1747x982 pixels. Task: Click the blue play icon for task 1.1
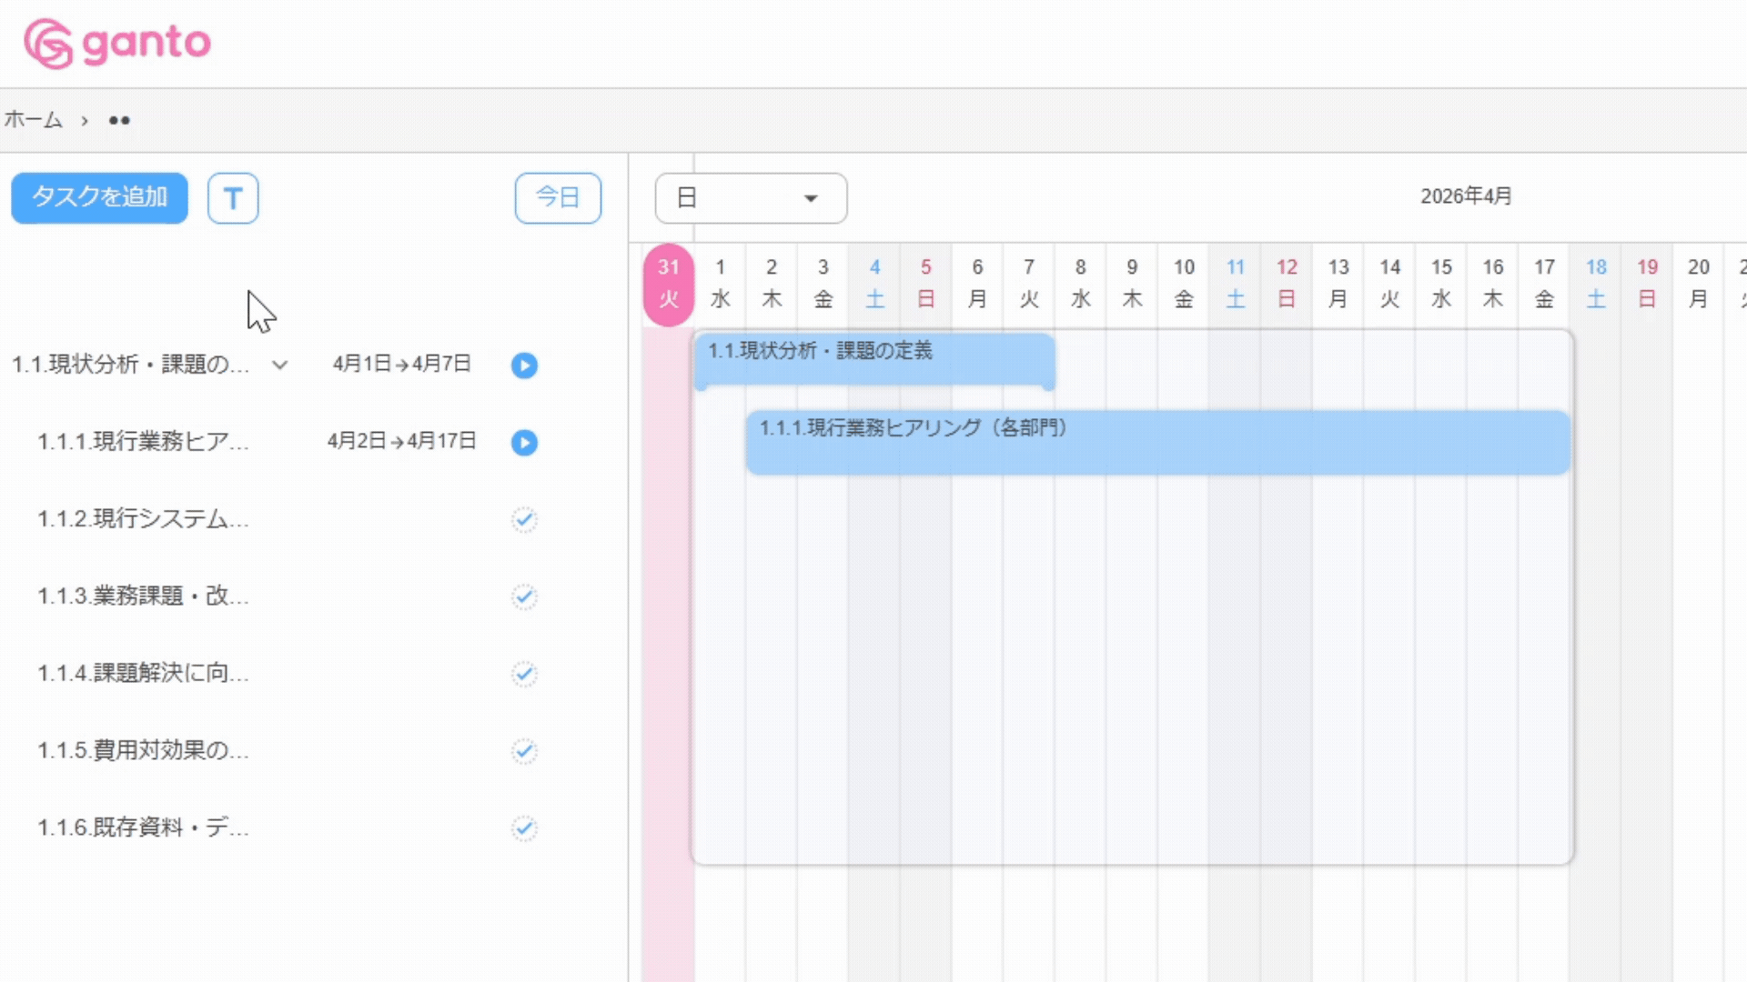point(523,366)
